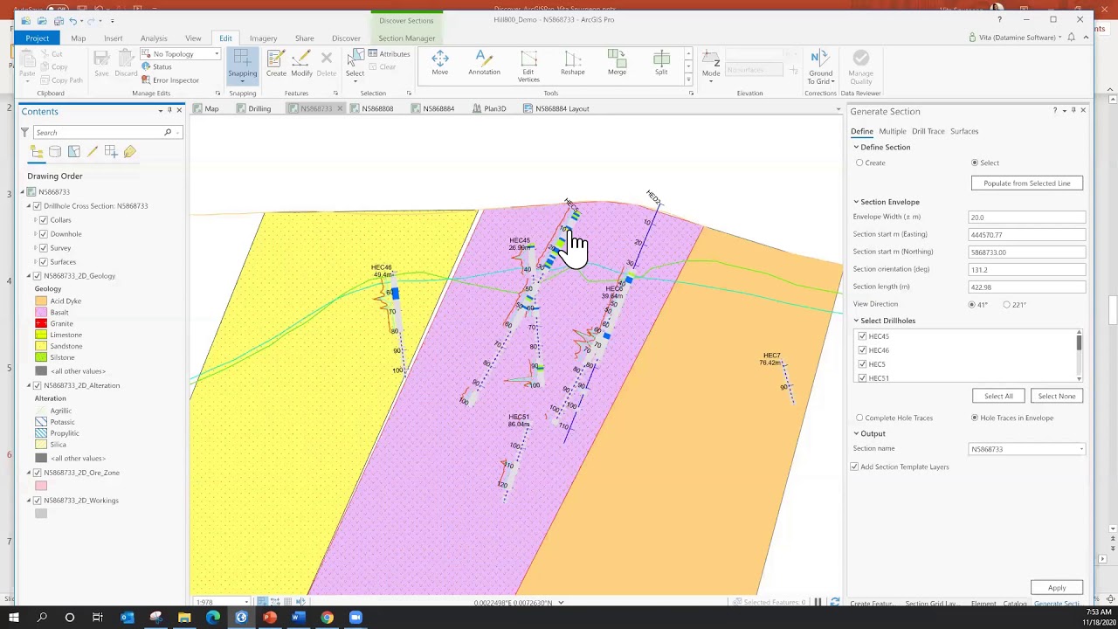Choose the Edit Vertices tool
1118x629 pixels.
point(528,66)
